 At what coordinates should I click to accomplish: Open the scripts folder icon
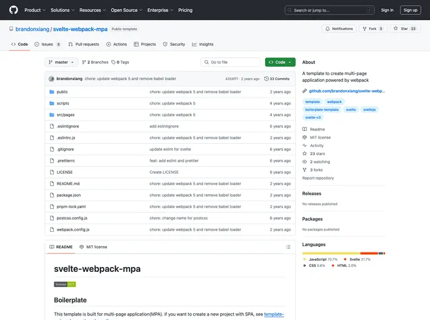(51, 103)
